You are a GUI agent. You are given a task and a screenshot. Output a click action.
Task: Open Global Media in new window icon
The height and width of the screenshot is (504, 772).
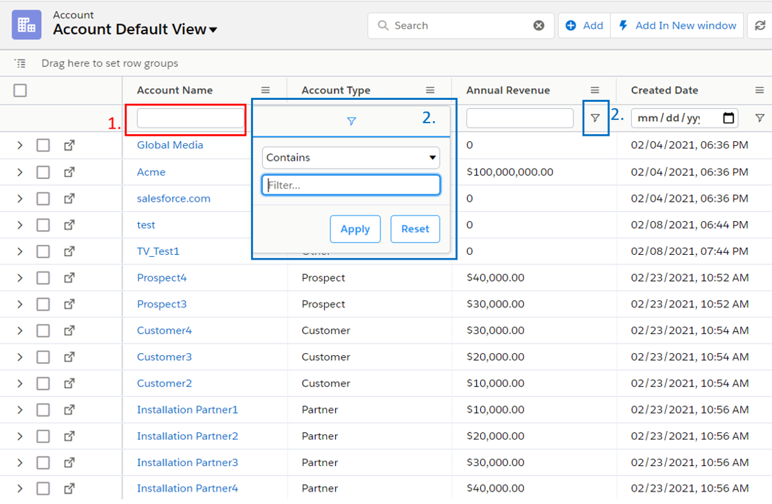pos(69,145)
